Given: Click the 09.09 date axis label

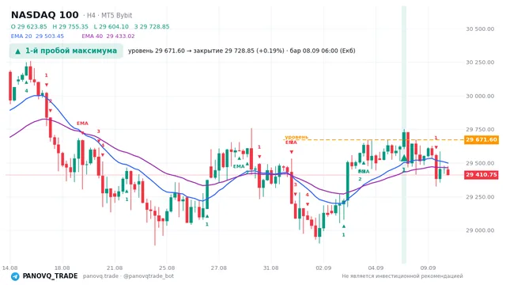Looking at the screenshot, I should pos(428,268).
